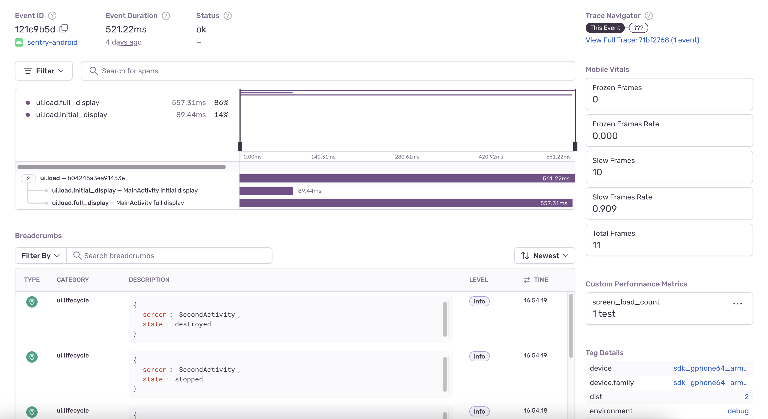Select the This Event trace node
The height and width of the screenshot is (419, 768).
point(605,28)
